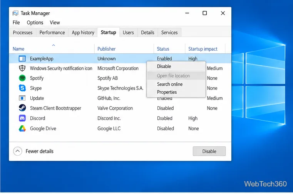Click Disabled status in Steam Client row

tap(166, 108)
